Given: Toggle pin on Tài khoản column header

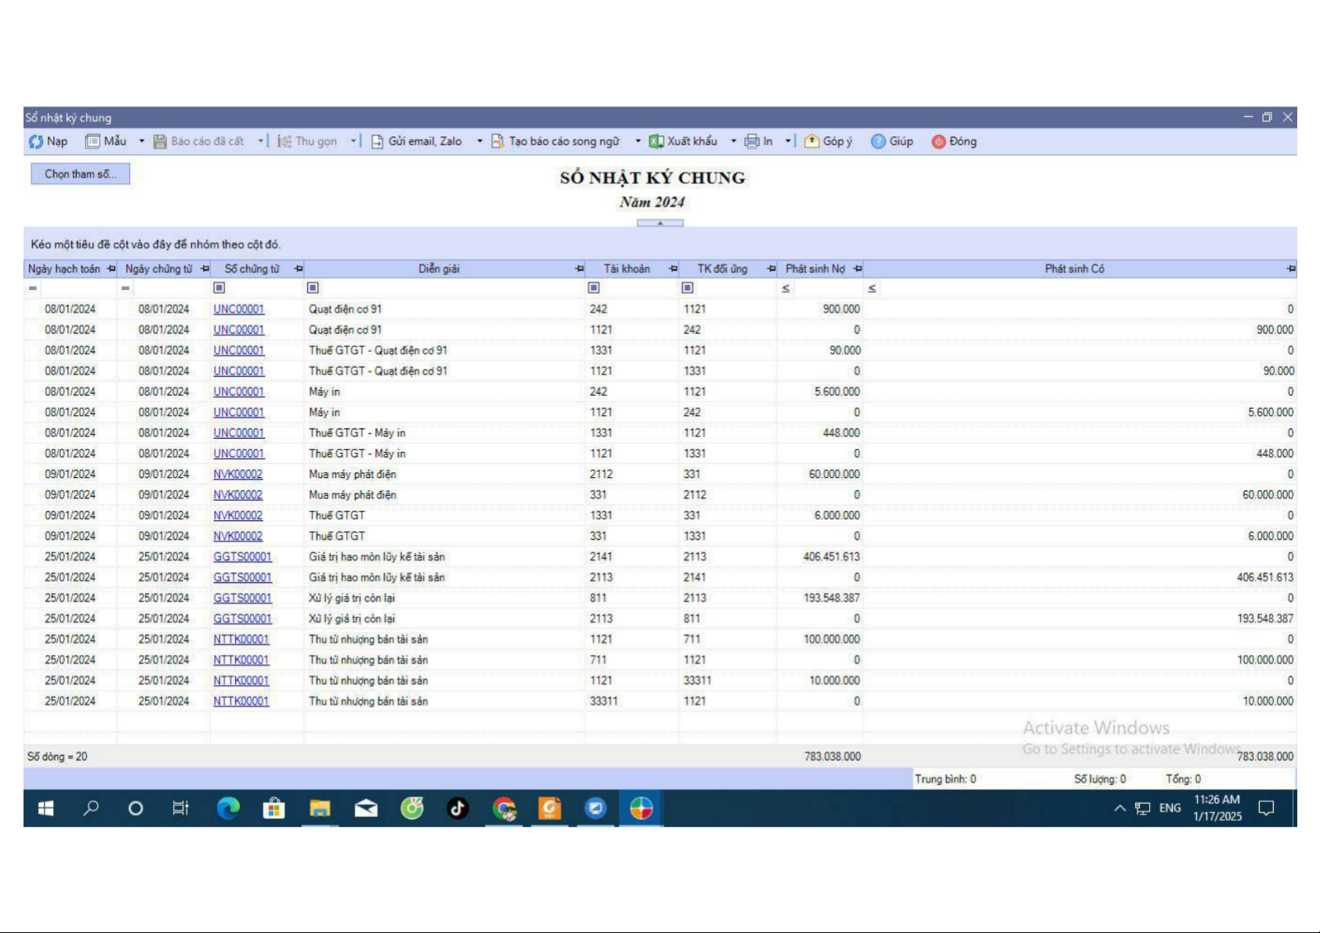Looking at the screenshot, I should click(673, 269).
